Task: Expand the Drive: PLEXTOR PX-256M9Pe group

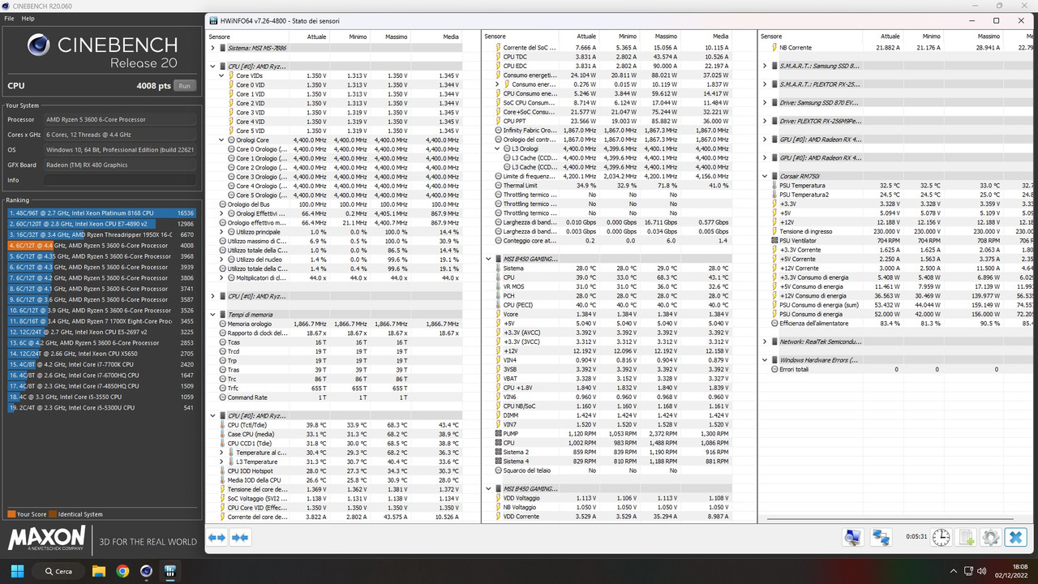Action: (x=764, y=121)
